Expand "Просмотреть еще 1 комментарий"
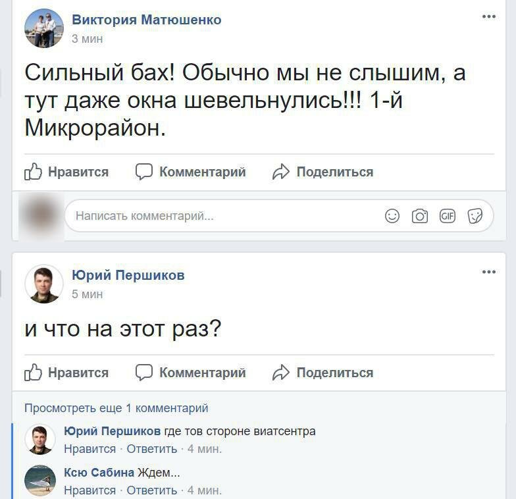 tap(116, 408)
